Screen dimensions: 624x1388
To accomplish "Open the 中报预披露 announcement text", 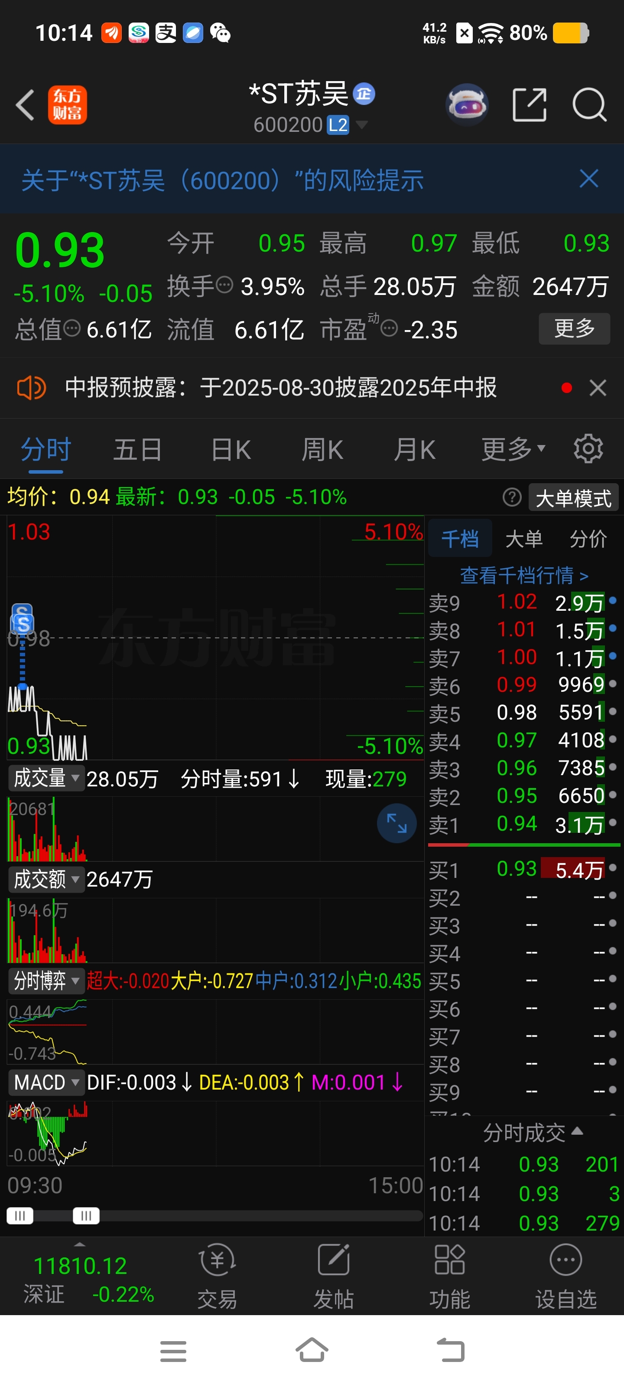I will 281,388.
